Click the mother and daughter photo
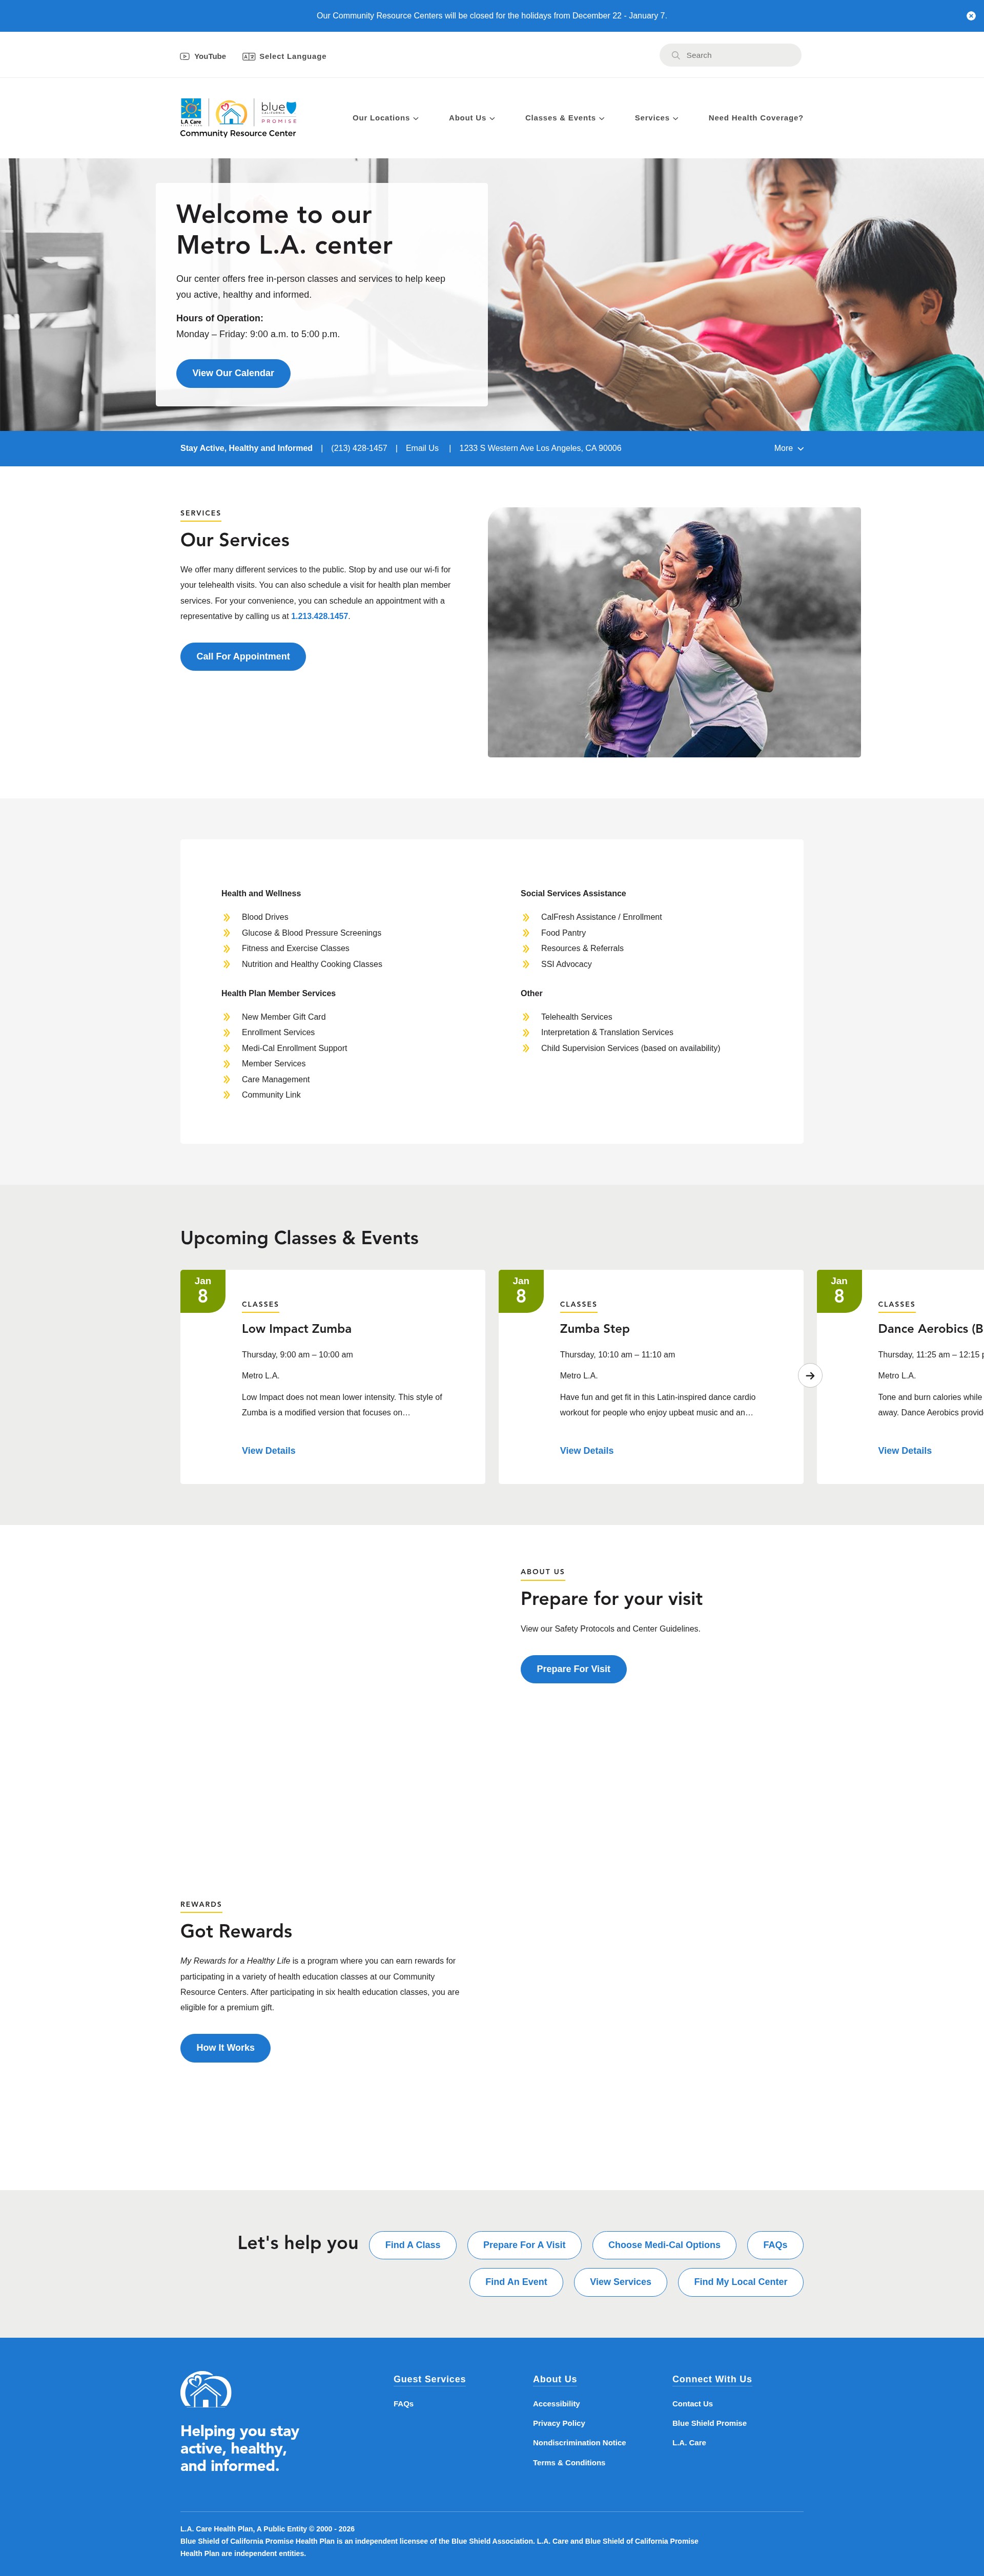Viewport: 984px width, 2576px height. click(x=674, y=632)
